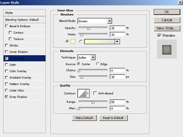Click Reset to Default button
This screenshot has width=183, height=137.
113,118
